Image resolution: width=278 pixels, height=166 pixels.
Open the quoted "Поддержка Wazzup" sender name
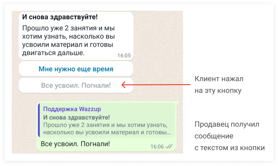tap(72, 109)
